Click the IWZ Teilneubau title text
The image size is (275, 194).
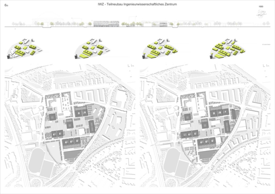tap(137, 5)
